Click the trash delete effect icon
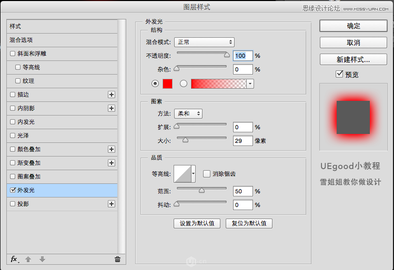Screen dimensions: 394x270 [x=117, y=259]
